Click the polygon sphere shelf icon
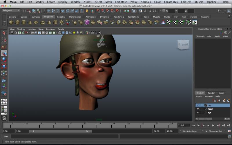The height and width of the screenshot is (145, 232). tap(11, 22)
